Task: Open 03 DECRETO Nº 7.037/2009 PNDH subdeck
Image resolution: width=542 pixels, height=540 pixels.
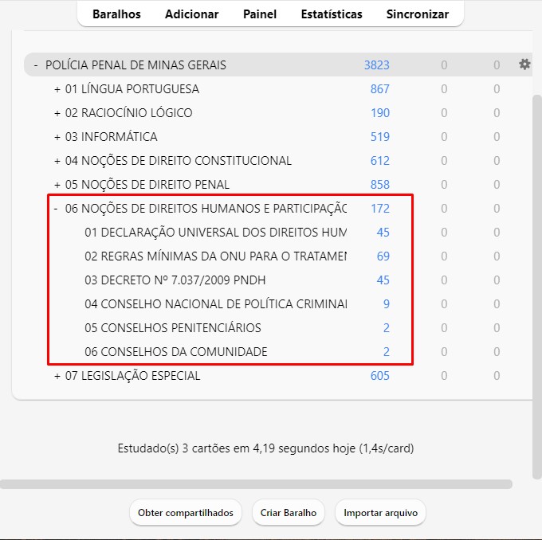Action: [175, 280]
